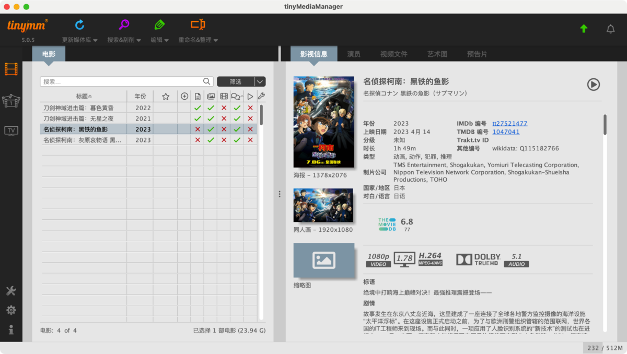Click watched red cross for 名侦探柯南：灰原哀物语 row
The height and width of the screenshot is (354, 627).
[x=250, y=140]
